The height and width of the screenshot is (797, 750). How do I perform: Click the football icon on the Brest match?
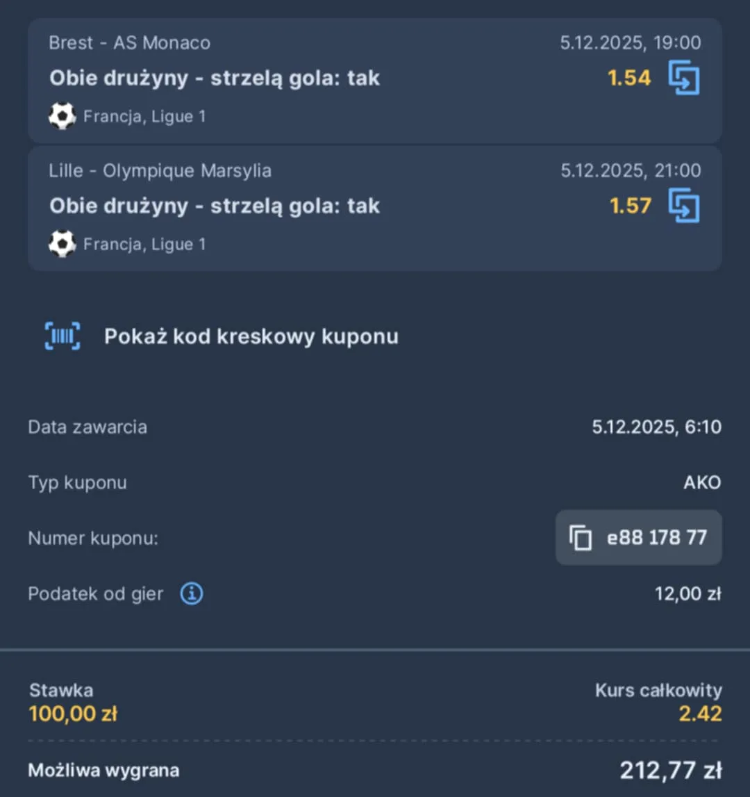[x=62, y=115]
